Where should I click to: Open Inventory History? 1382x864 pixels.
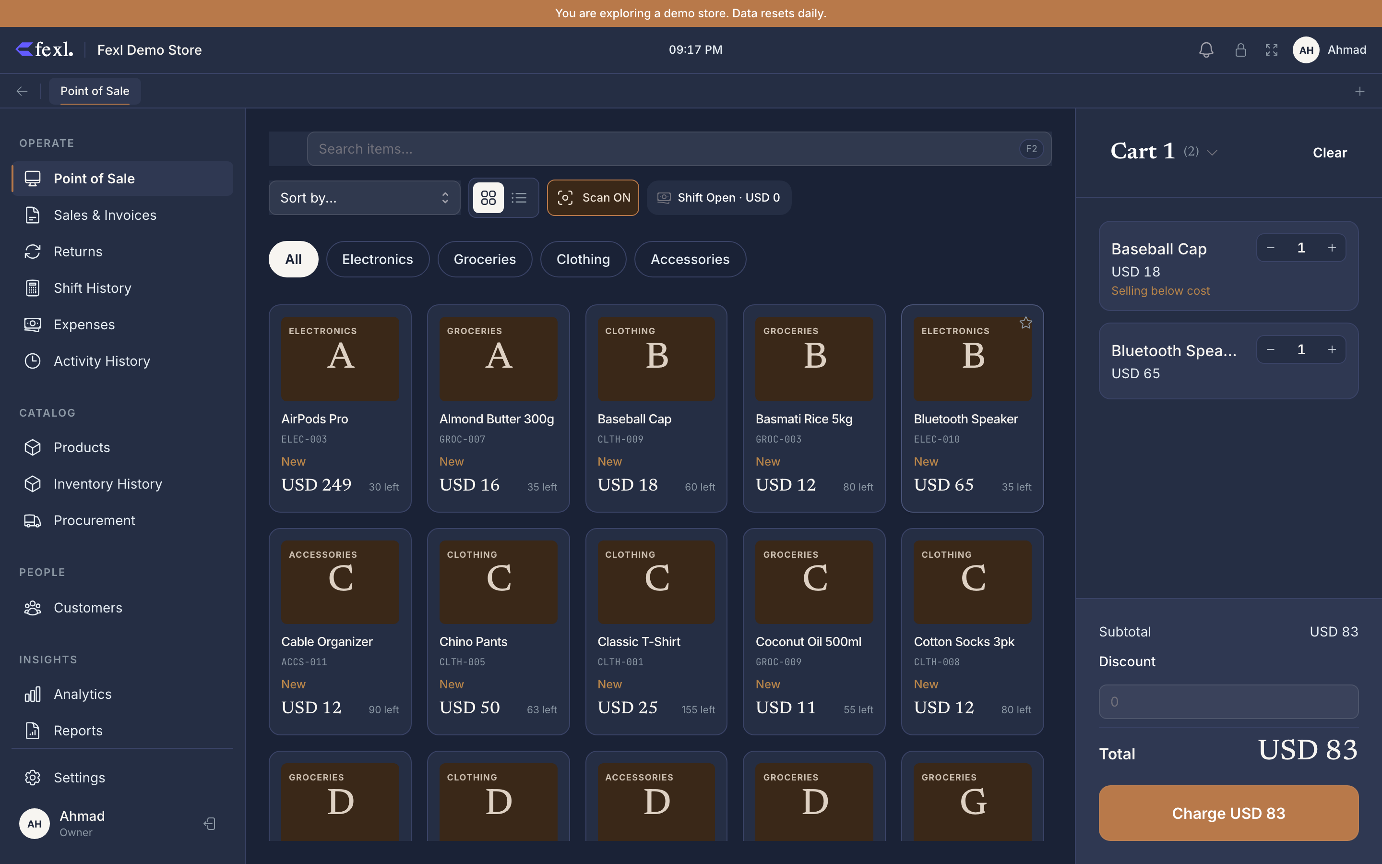coord(122,484)
